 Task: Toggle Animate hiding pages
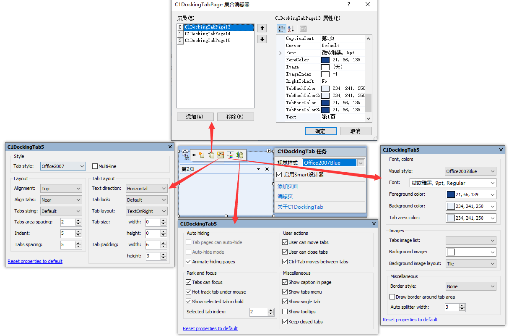click(188, 262)
